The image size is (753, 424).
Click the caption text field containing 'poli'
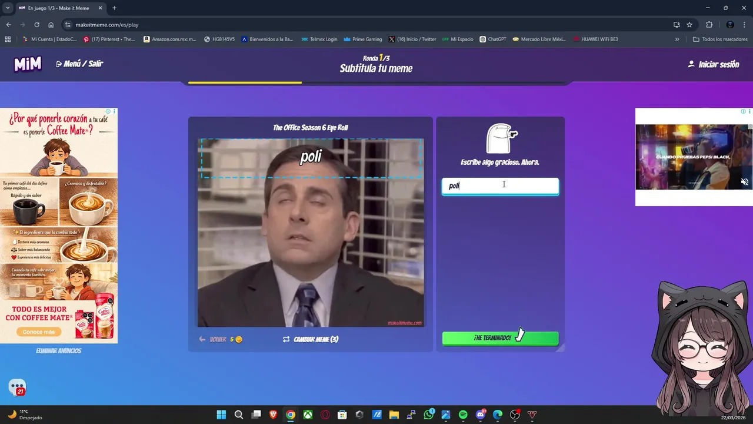click(500, 186)
